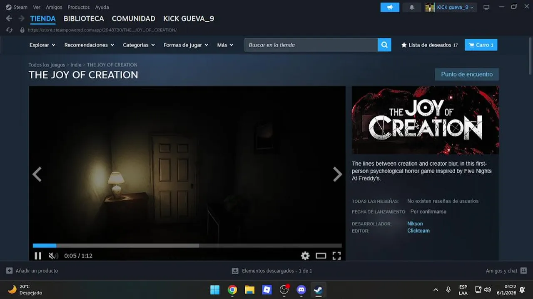The image size is (533, 299).
Task: Follow the Todos los juegos breadcrumb
Action: (47, 65)
